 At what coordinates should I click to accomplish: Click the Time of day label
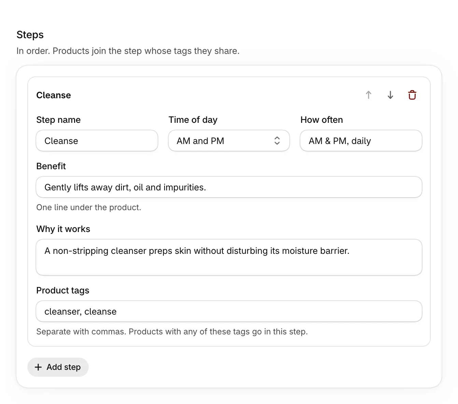coord(193,120)
